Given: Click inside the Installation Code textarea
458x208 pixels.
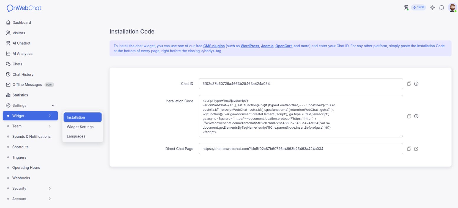Looking at the screenshot, I should (301, 116).
